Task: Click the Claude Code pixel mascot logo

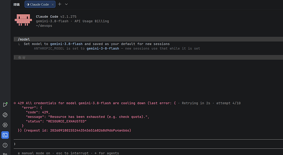Action: pos(23,20)
